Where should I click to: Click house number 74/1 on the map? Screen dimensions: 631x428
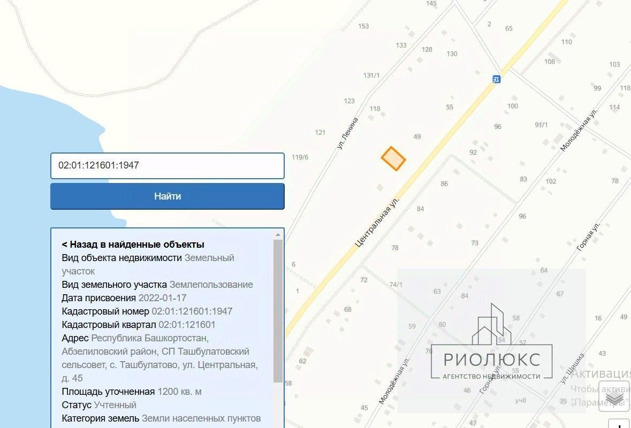pyautogui.click(x=396, y=285)
